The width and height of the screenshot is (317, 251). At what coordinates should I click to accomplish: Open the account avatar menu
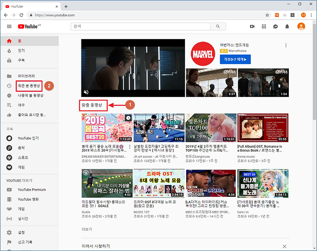click(301, 26)
